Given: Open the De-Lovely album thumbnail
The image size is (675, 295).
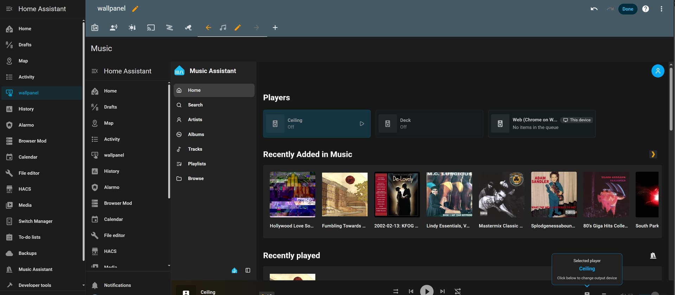Looking at the screenshot, I should (x=397, y=194).
